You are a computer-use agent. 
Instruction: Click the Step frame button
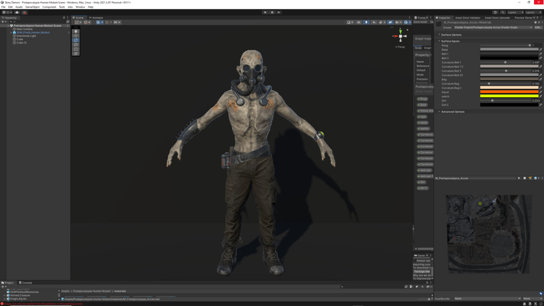279,12
